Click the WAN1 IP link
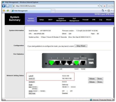The image size is (116, 102). click(x=32, y=79)
